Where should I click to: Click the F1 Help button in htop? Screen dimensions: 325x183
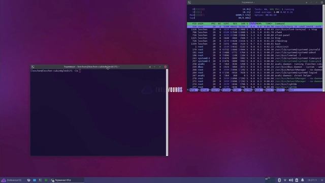[193, 90]
